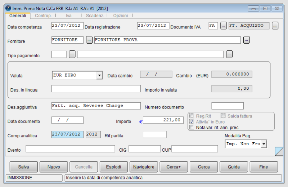Click the Data documento field
Viewport: 288px width, 187px height.
click(67, 120)
